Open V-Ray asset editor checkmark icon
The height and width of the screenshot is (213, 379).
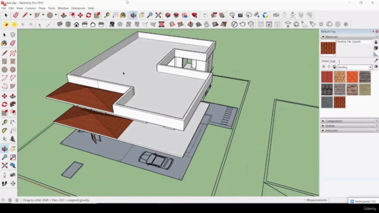coord(234,24)
